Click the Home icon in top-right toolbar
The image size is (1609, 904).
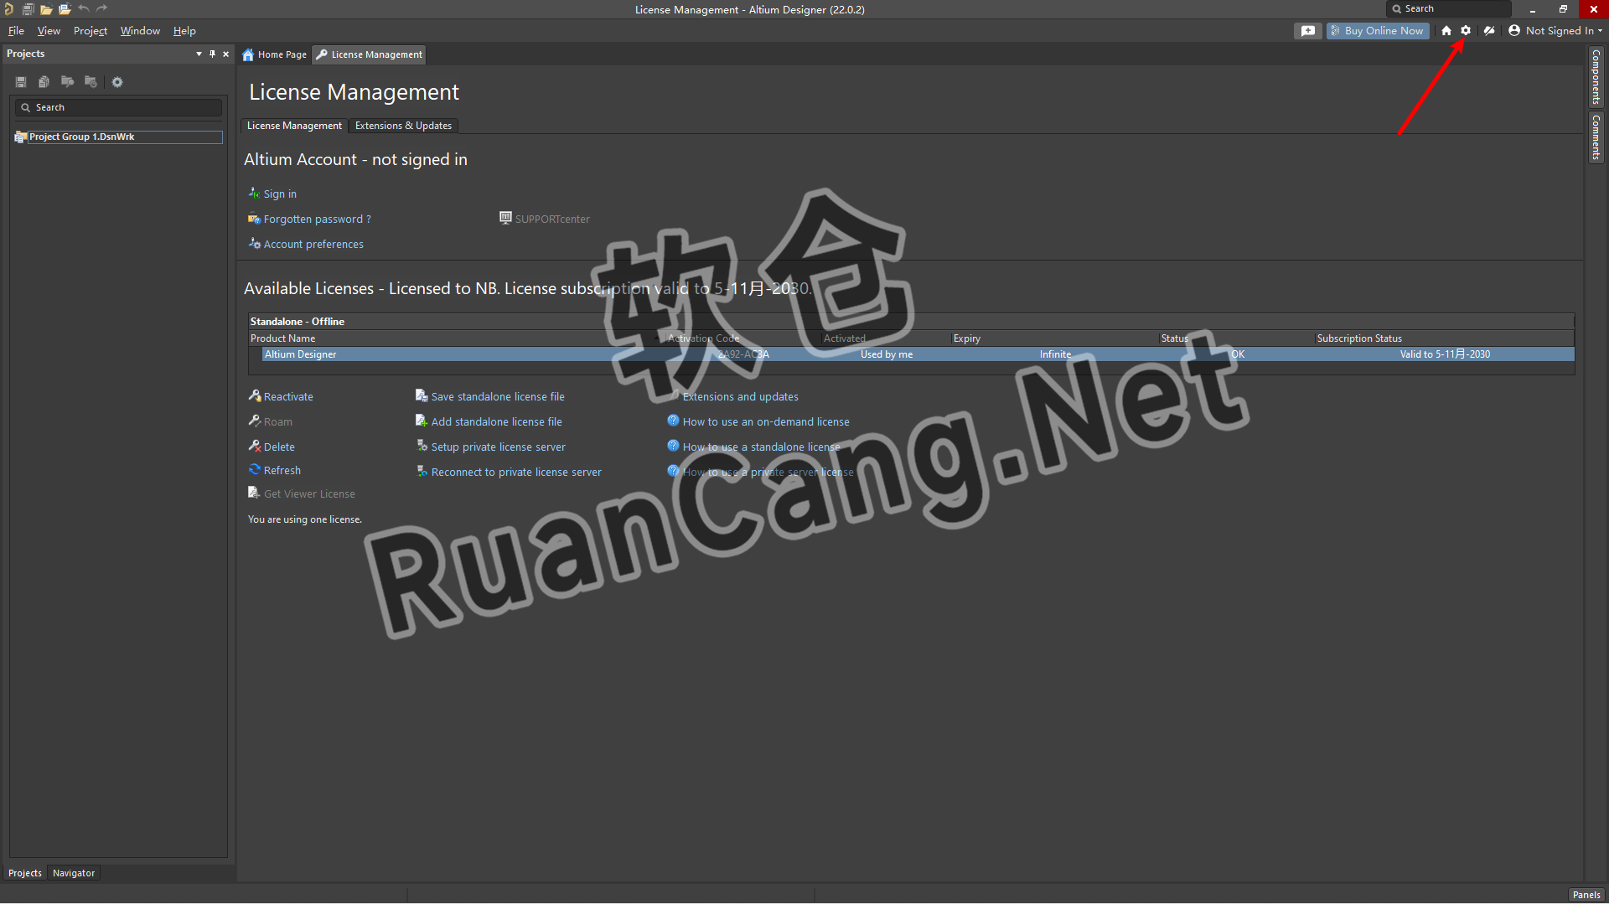1446,30
